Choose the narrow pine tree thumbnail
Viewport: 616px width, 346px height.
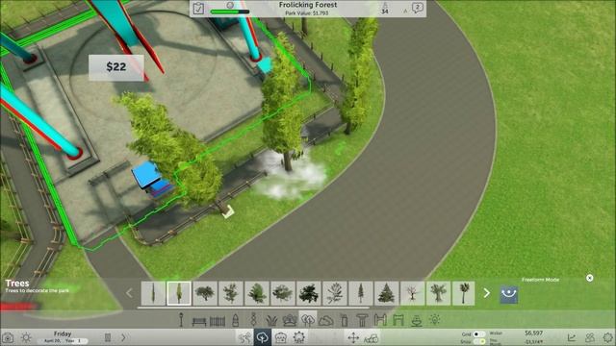coord(360,293)
